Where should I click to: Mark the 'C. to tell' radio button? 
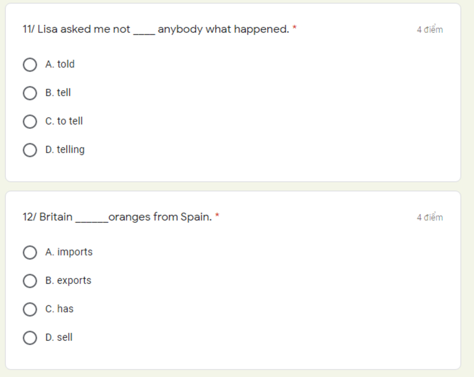[30, 122]
